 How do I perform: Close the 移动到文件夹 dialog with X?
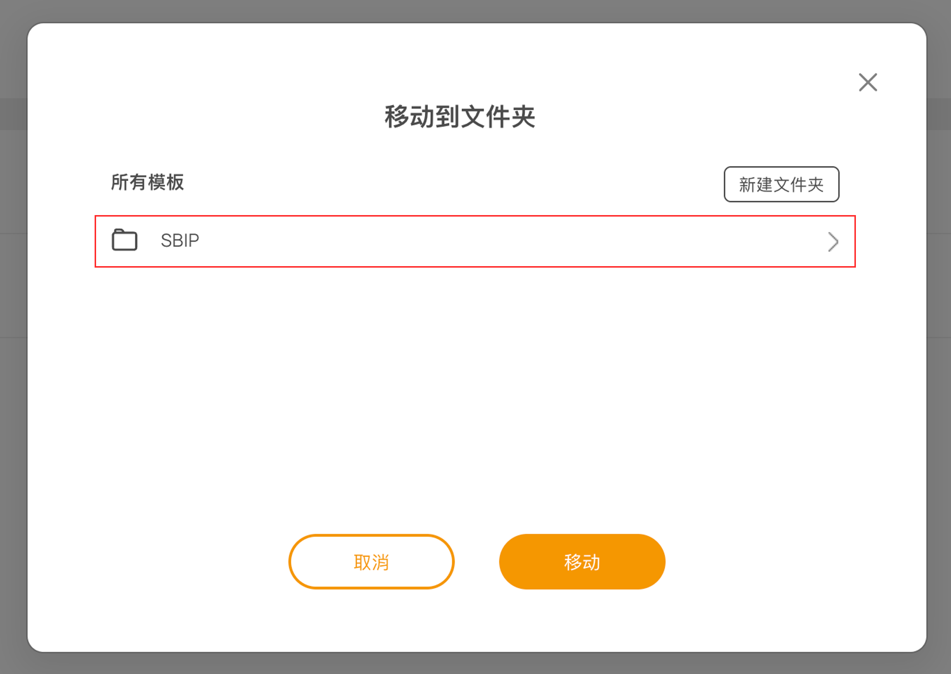868,82
